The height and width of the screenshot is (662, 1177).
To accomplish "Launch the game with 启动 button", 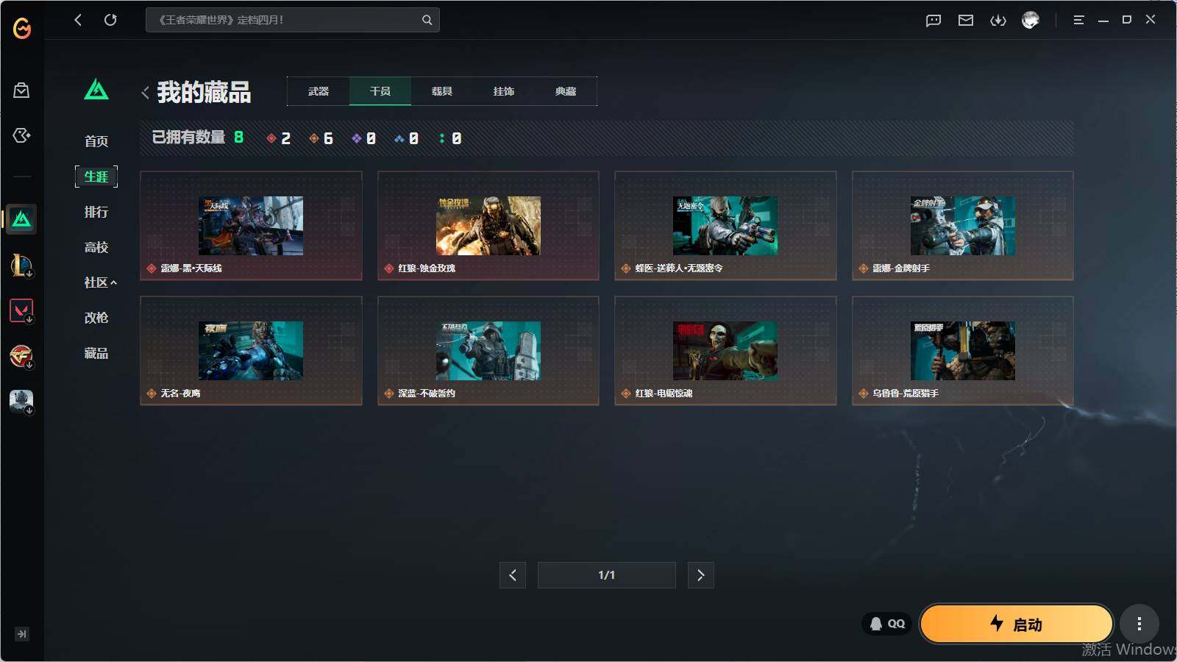I will coord(1016,624).
